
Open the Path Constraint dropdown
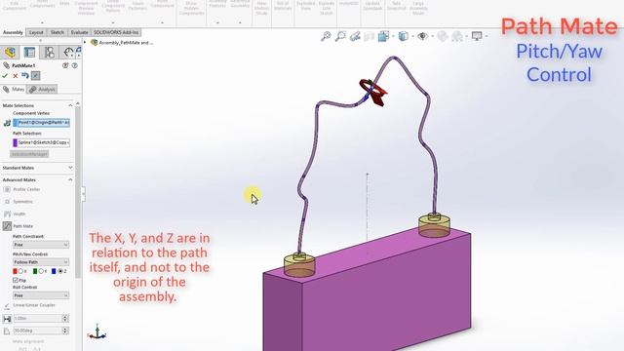pos(41,245)
